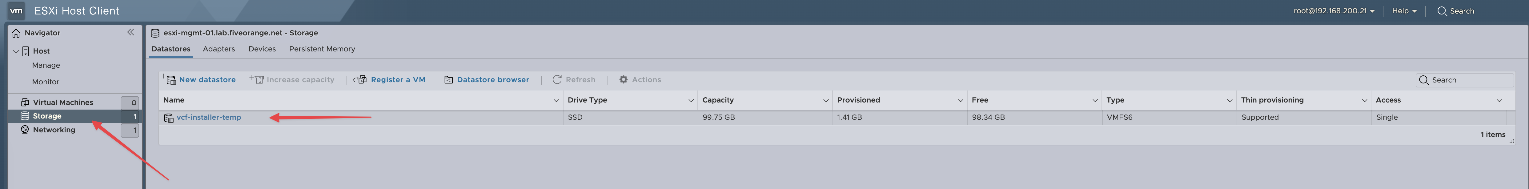This screenshot has width=1529, height=189.
Task: Select Monitor under Host
Action: coord(46,82)
